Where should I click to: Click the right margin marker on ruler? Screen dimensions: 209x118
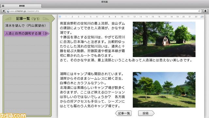(201, 17)
